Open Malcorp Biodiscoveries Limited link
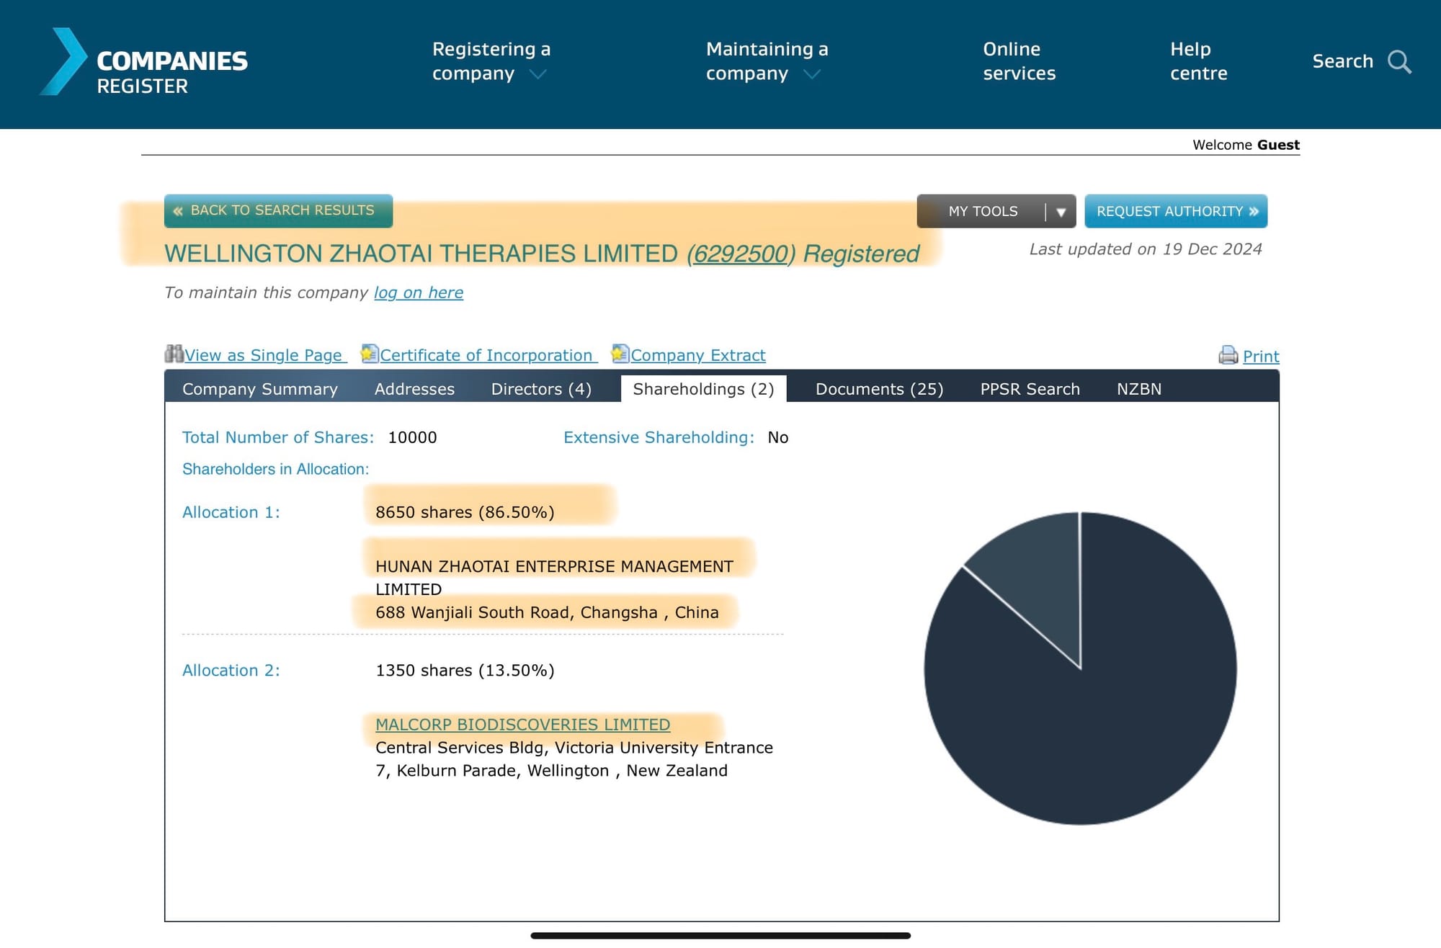1441x948 pixels. (x=522, y=725)
